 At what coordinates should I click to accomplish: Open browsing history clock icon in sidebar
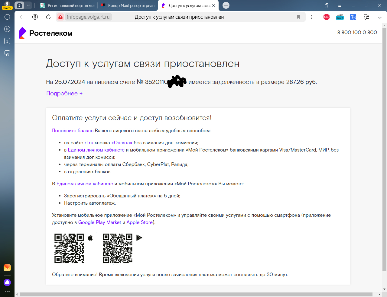tap(7, 17)
